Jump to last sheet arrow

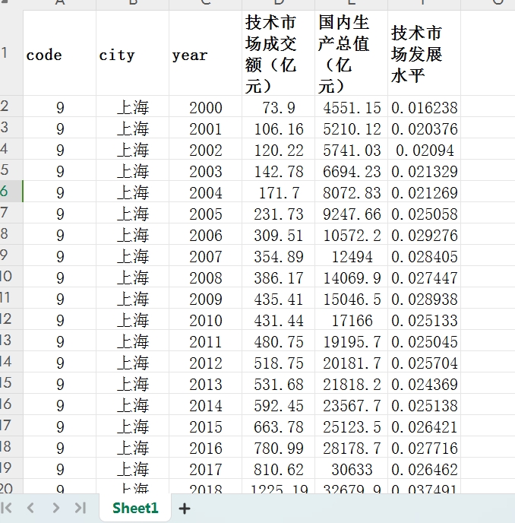(81, 508)
